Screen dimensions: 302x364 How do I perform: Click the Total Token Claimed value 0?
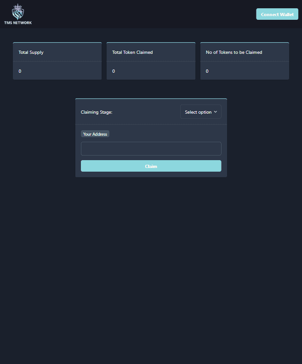(114, 71)
